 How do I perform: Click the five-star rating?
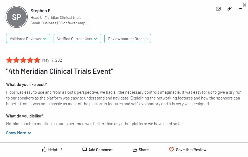click(23, 60)
